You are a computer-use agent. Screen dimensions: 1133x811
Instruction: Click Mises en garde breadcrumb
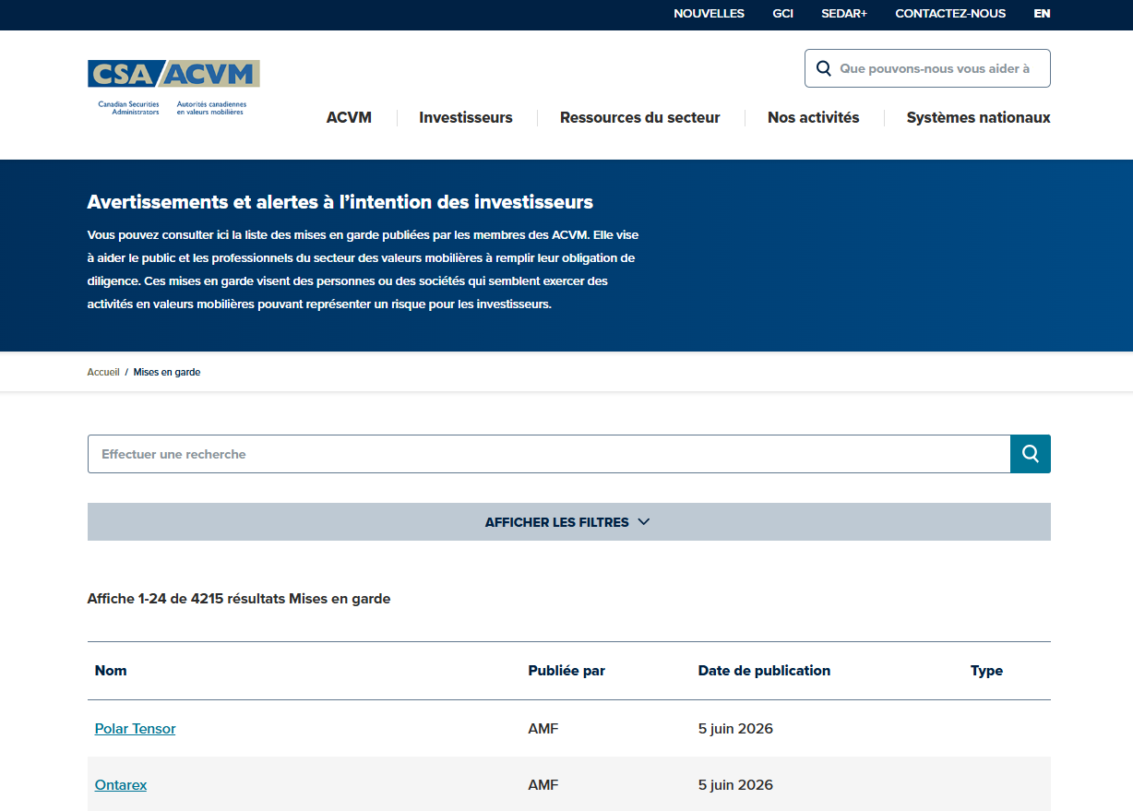coord(167,373)
